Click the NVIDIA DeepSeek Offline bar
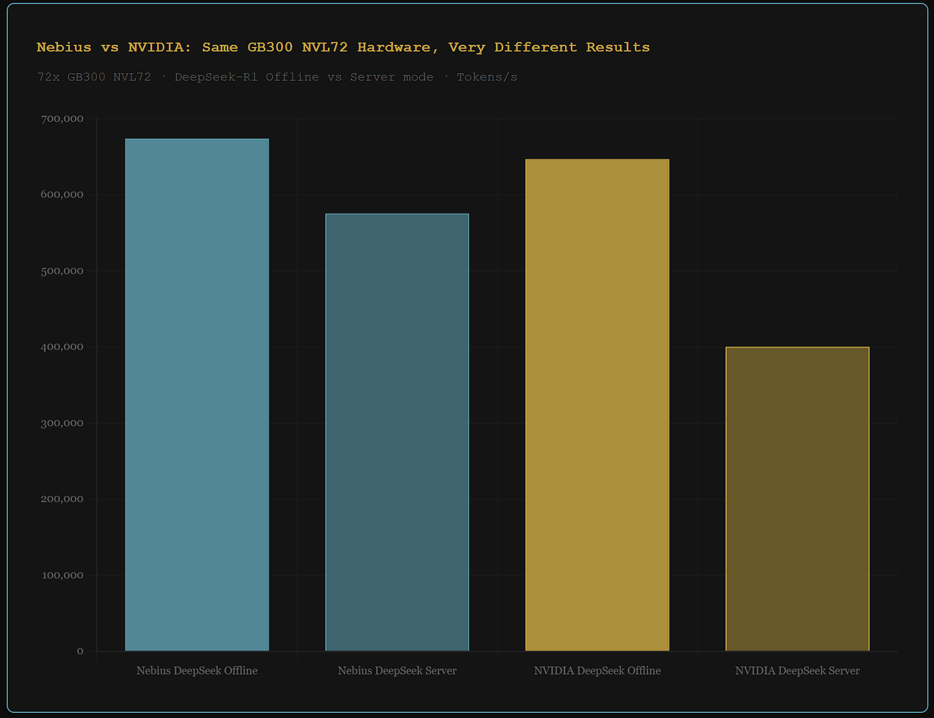This screenshot has width=934, height=718. point(597,405)
